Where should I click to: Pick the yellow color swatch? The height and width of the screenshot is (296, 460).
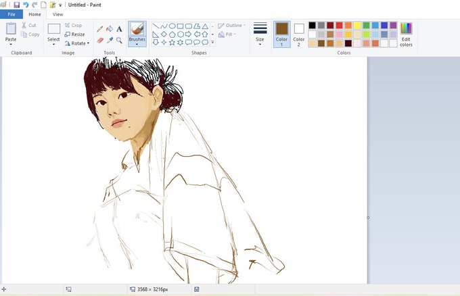357,26
